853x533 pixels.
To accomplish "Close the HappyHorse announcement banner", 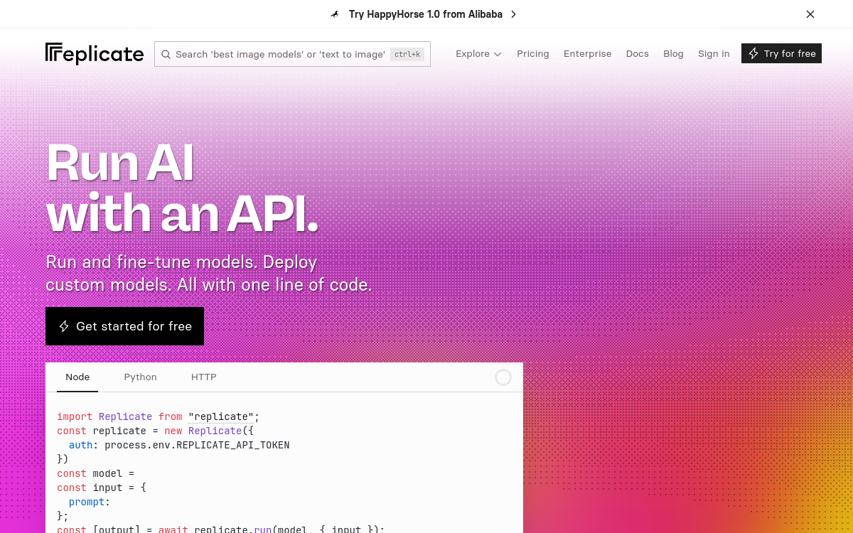I will 810,14.
